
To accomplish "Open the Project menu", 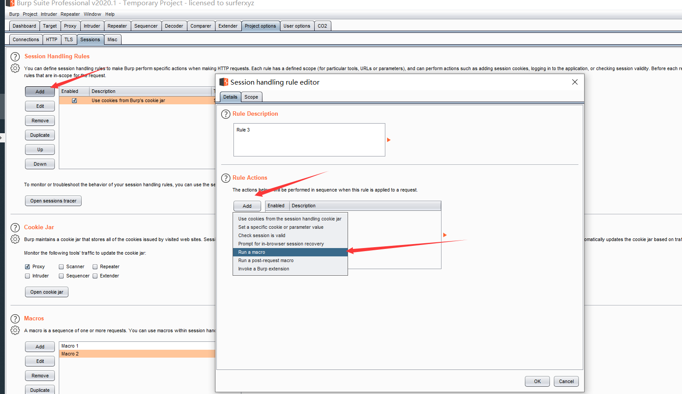I will 30,14.
